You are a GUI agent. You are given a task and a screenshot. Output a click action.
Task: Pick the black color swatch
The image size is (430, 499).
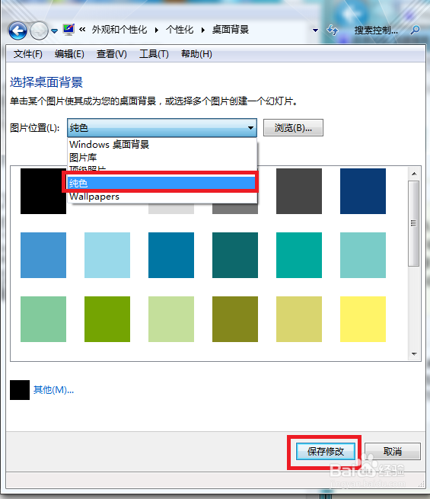[43, 191]
